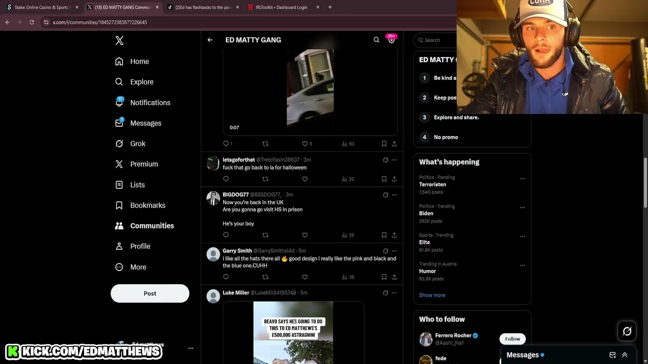This screenshot has height=364, width=648.
Task: Open a new browser tab
Action: click(330, 7)
